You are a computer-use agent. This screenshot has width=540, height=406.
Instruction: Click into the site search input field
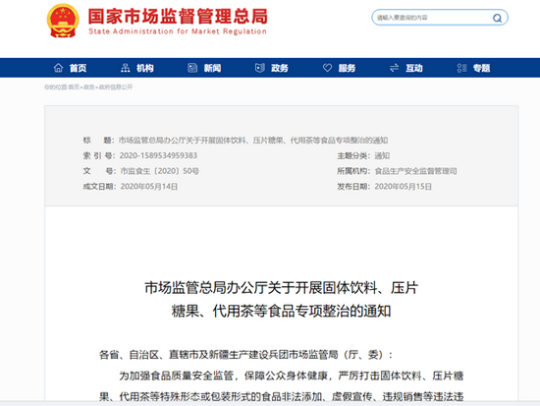[x=433, y=18]
